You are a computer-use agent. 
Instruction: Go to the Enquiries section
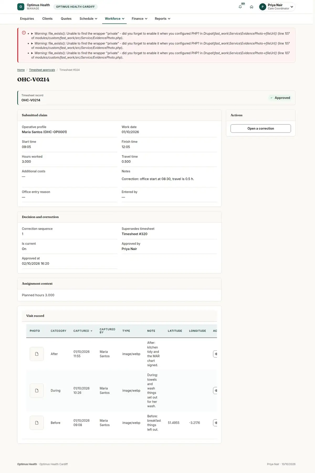(x=27, y=19)
